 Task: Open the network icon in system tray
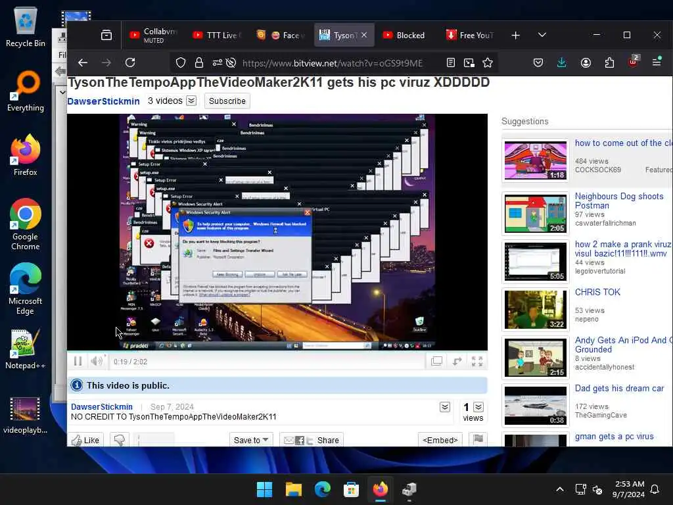tap(580, 489)
